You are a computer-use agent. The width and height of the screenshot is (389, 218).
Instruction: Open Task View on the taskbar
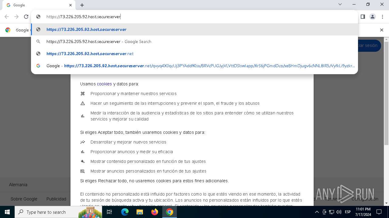click(x=109, y=212)
